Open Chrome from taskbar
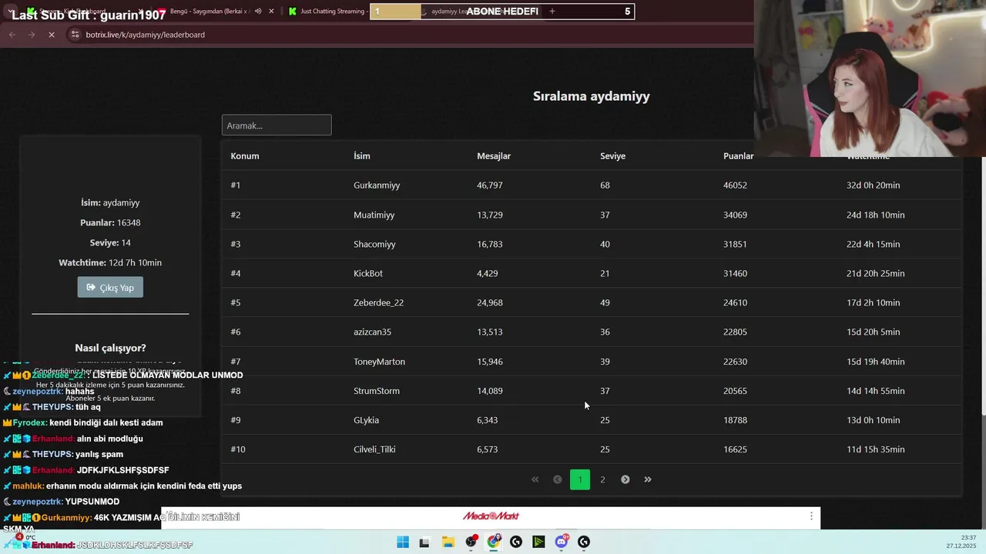 tap(494, 542)
